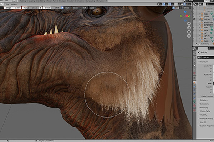Open the Scene properties tab icon
This screenshot has height=142, width=214.
tap(194, 69)
